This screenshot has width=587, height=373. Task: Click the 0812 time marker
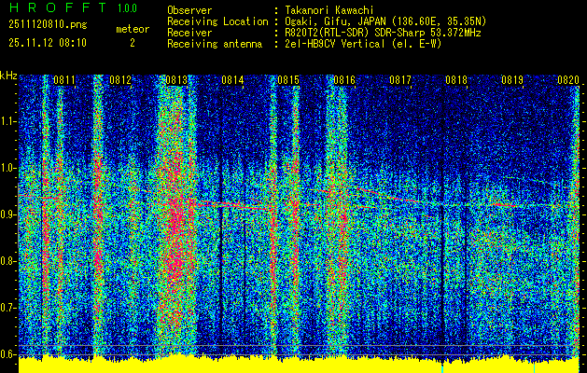[120, 80]
